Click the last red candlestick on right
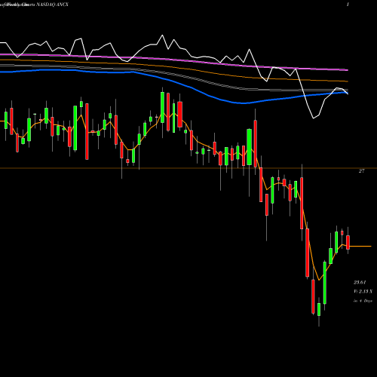This screenshot has height=377, width=377. tap(348, 242)
